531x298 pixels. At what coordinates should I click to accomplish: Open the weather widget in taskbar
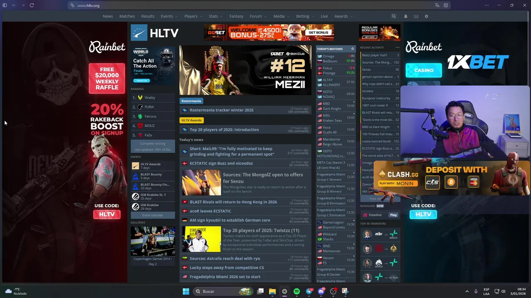click(17, 291)
